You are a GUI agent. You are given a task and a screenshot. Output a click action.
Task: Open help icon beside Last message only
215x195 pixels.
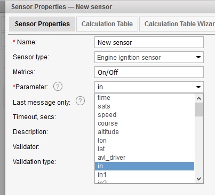coord(80,101)
